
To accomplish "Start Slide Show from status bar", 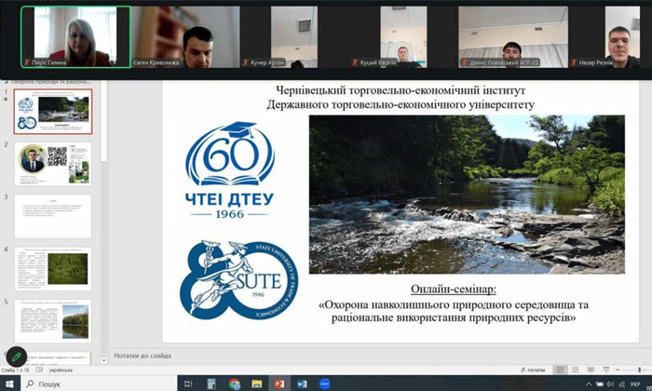I will (x=605, y=370).
